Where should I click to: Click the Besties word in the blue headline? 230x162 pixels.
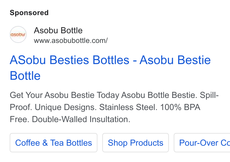(x=69, y=60)
